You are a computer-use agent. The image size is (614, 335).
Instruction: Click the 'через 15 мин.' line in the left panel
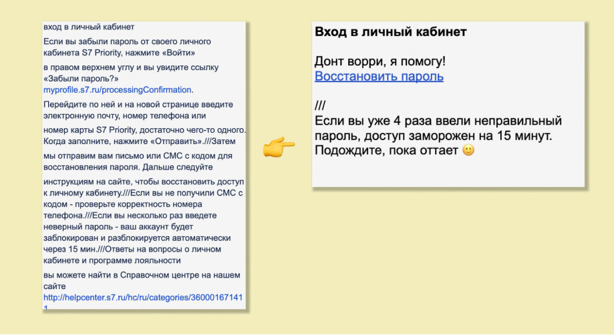pos(132,249)
